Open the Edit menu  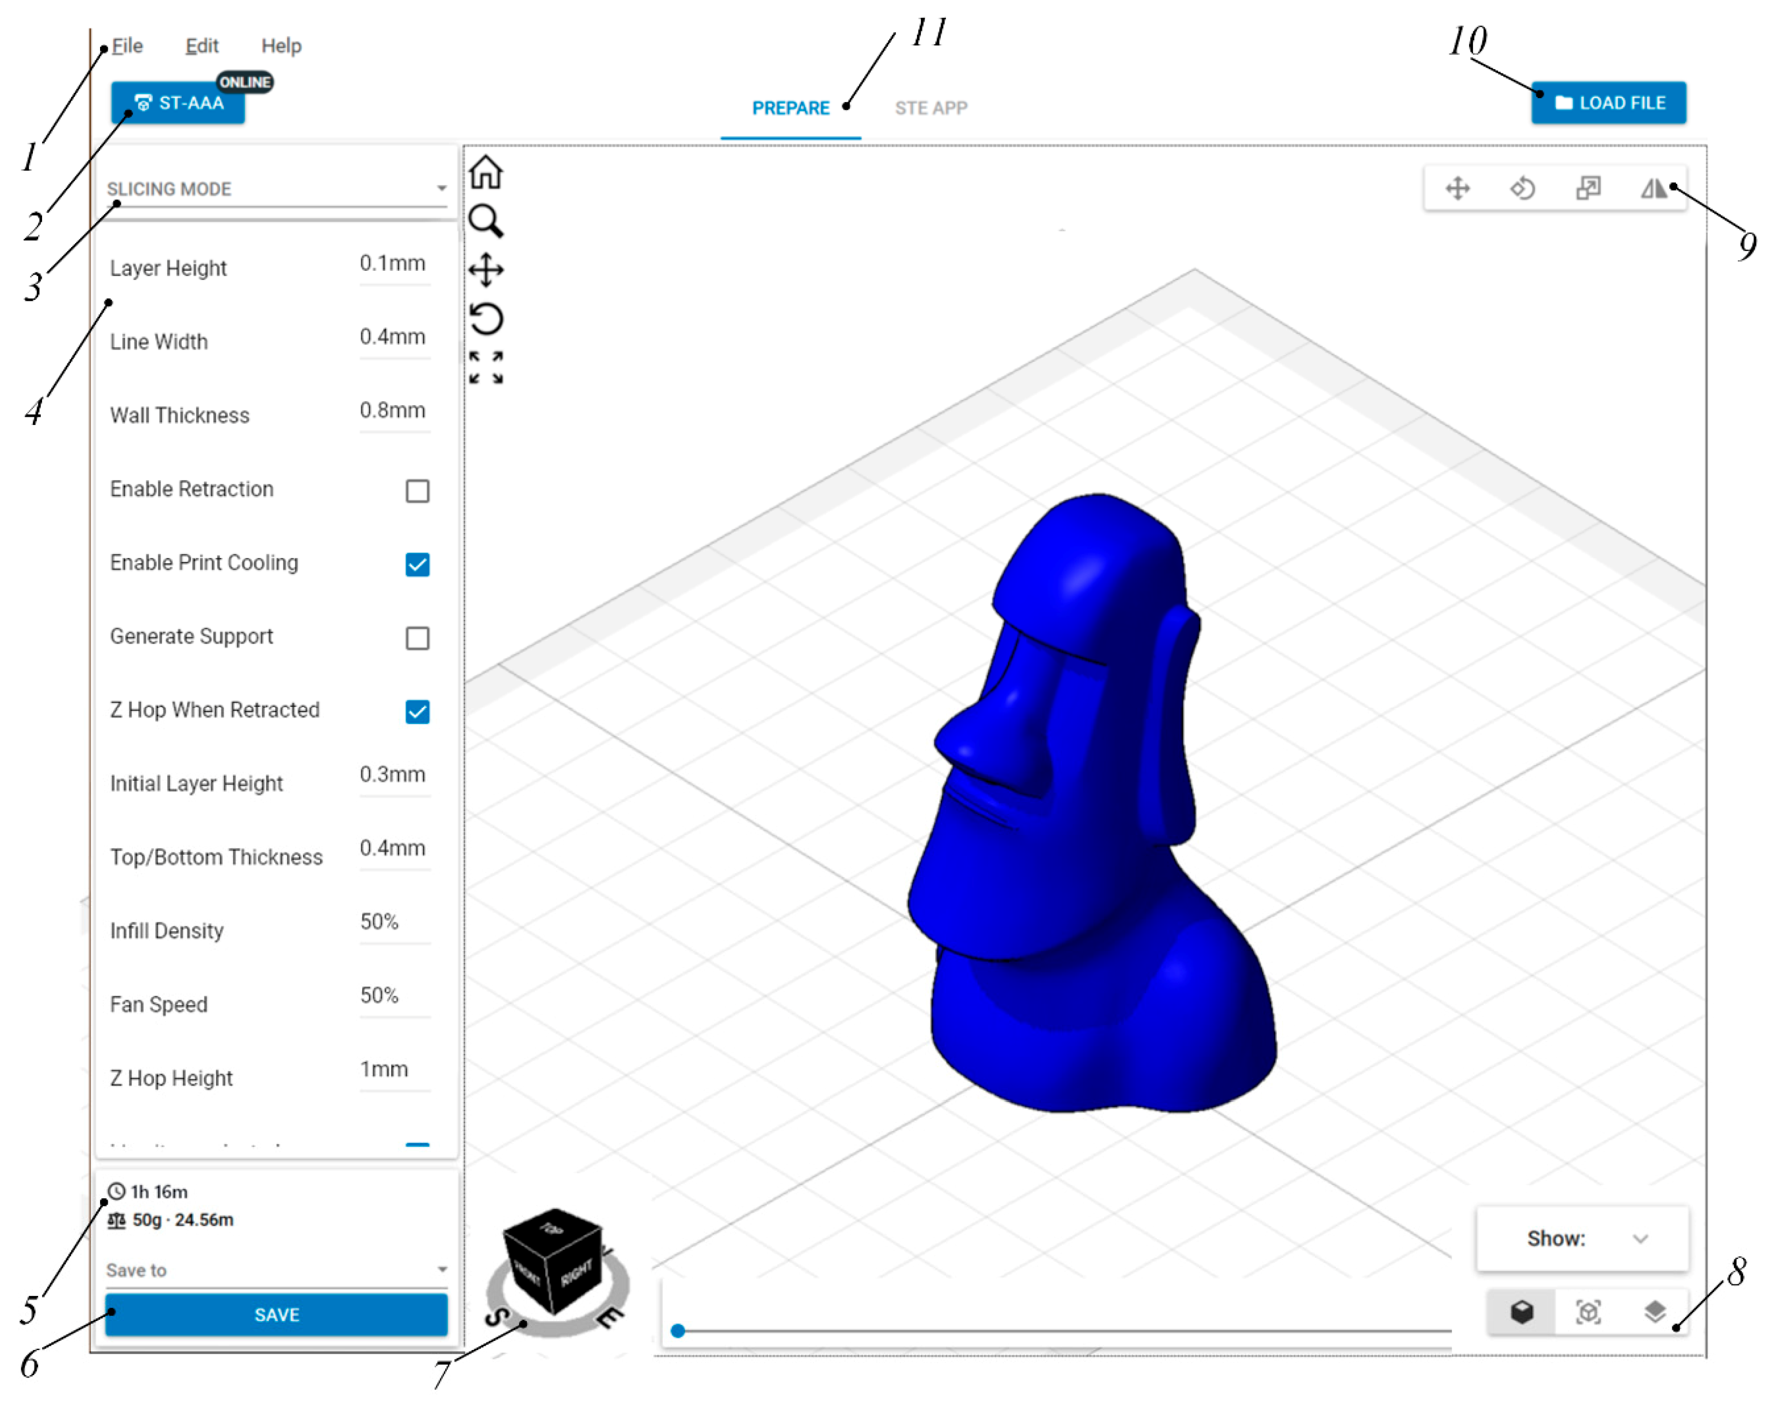(202, 46)
